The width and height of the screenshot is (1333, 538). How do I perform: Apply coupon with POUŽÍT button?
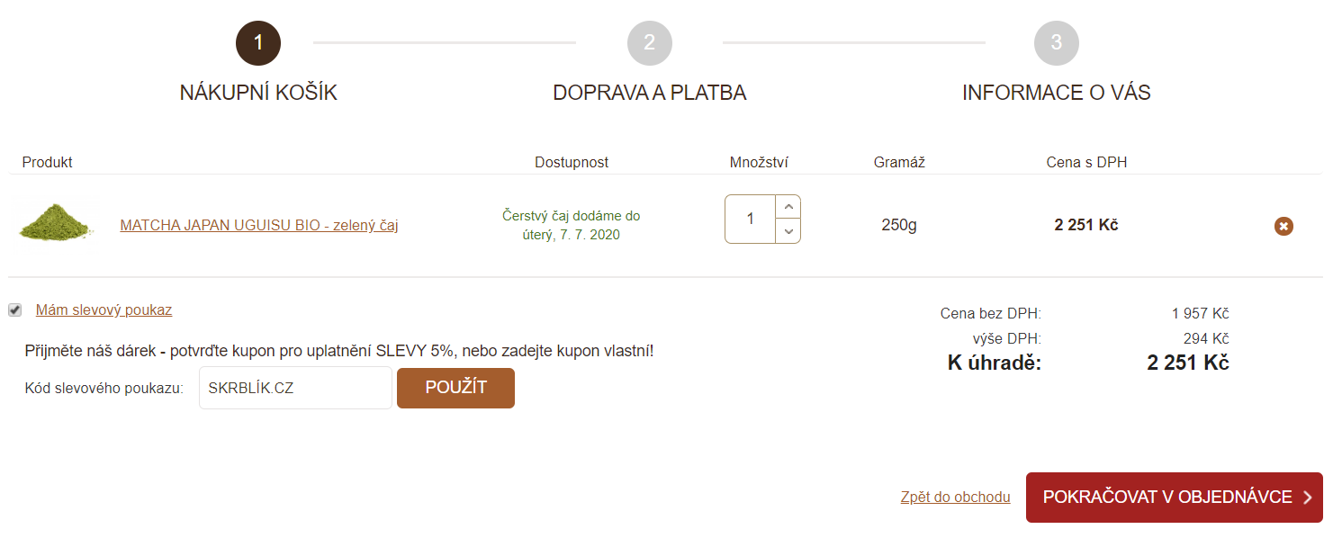(x=455, y=388)
